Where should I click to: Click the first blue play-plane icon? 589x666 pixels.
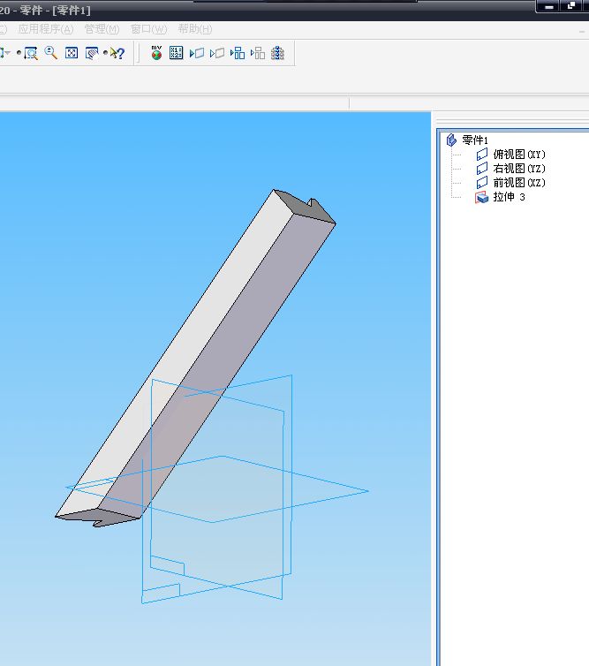click(197, 53)
